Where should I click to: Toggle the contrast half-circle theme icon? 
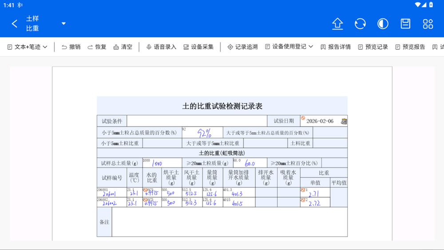[x=383, y=24]
